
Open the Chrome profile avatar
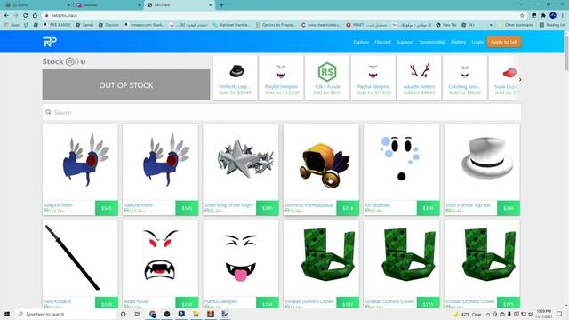(x=553, y=15)
